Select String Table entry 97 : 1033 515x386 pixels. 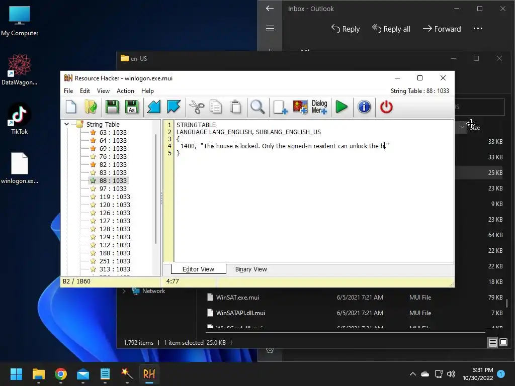[x=113, y=189]
